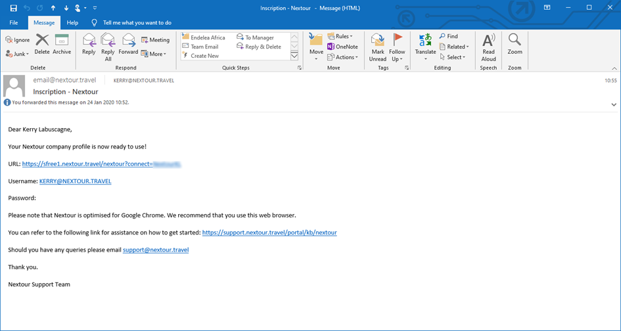Image resolution: width=621 pixels, height=331 pixels.
Task: Open the support.nextour.travel portal link
Action: [x=269, y=232]
